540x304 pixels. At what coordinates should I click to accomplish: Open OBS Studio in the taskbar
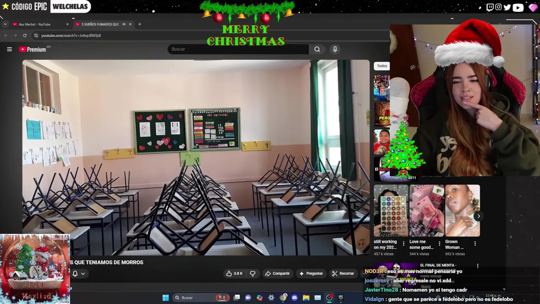pyautogui.click(x=329, y=298)
